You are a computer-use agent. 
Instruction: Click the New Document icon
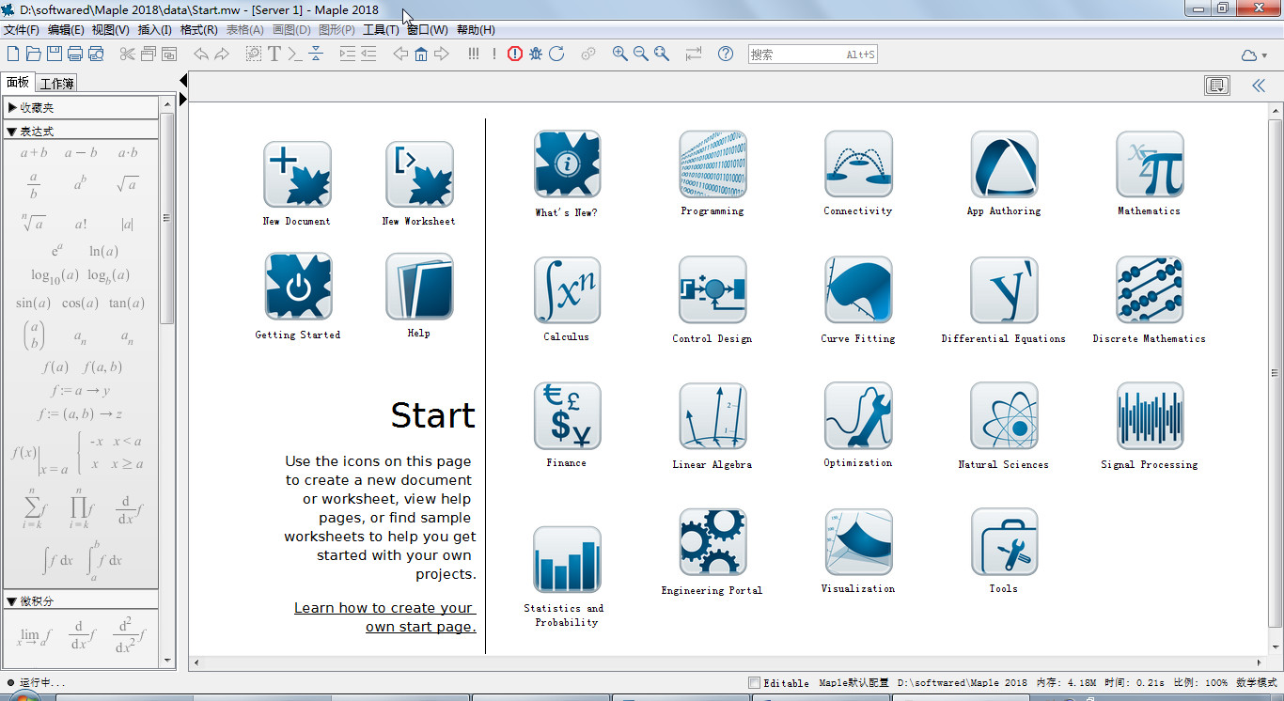(297, 175)
